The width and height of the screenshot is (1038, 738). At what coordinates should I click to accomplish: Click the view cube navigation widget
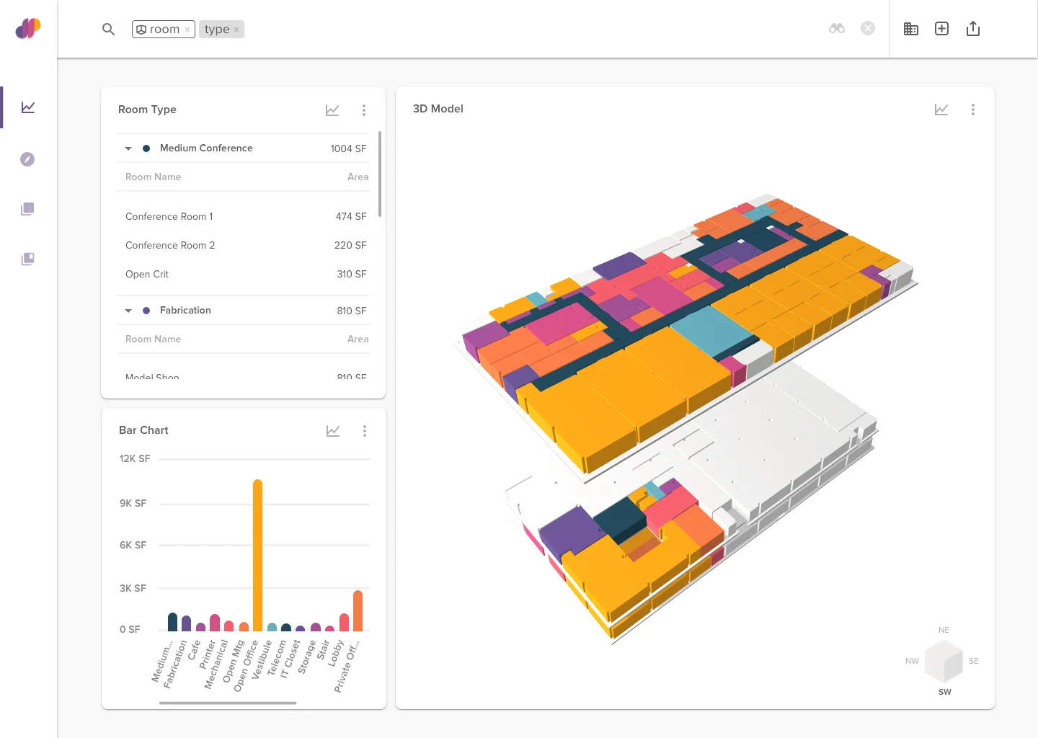point(944,662)
